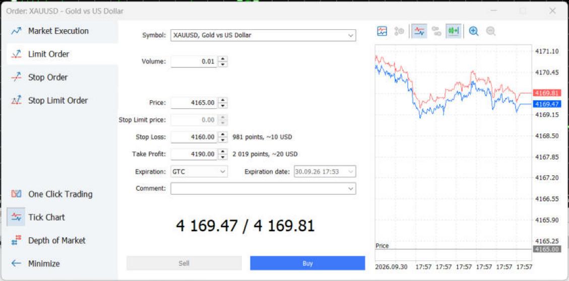Close the Order window
The height and width of the screenshot is (281, 569).
552,11
